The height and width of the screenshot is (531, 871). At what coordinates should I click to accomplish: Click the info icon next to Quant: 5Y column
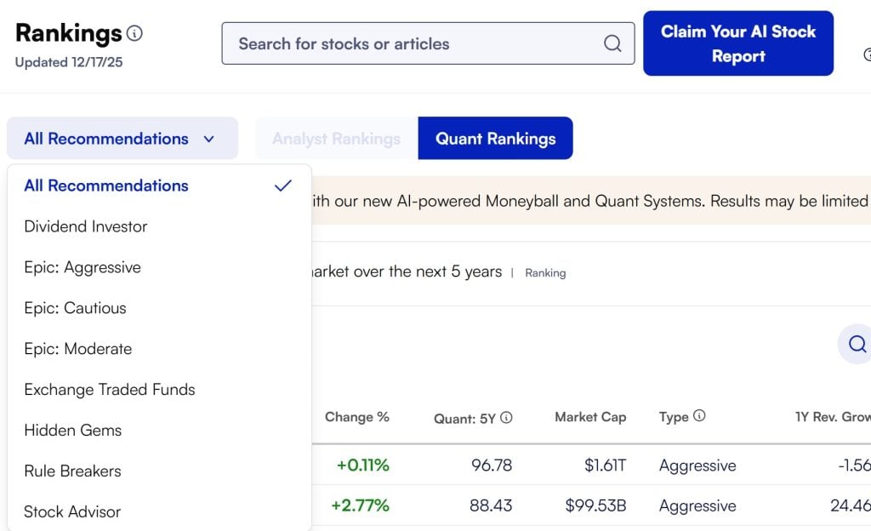(x=505, y=416)
